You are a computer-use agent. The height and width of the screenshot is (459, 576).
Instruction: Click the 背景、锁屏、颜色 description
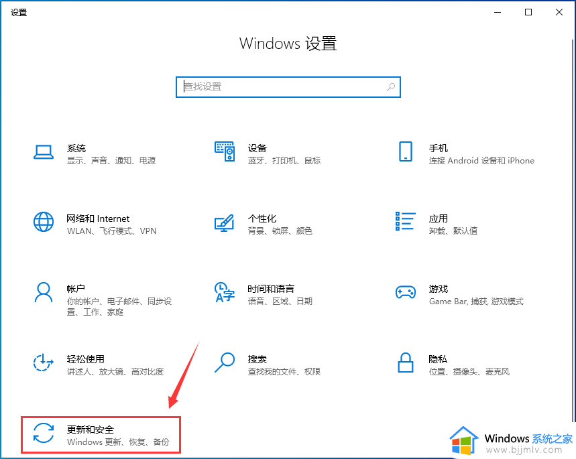point(280,231)
